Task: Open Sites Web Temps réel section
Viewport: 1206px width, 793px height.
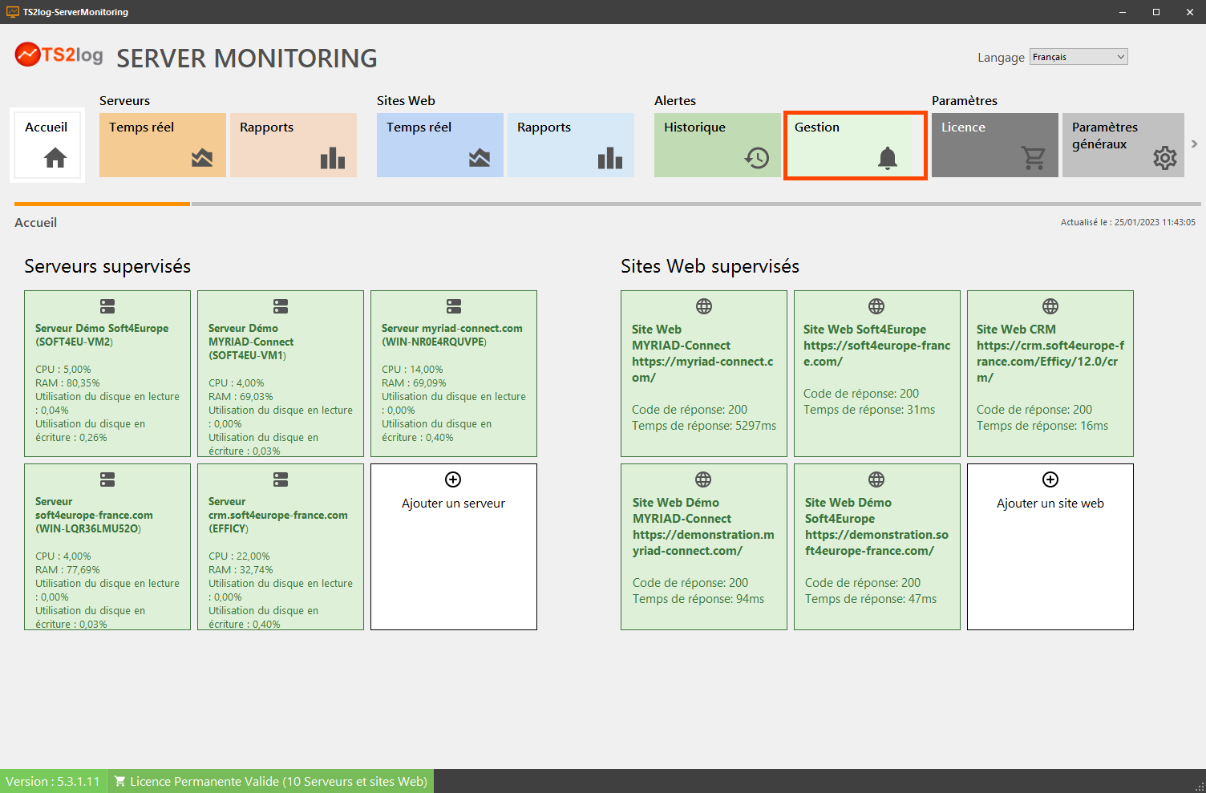Action: (440, 145)
